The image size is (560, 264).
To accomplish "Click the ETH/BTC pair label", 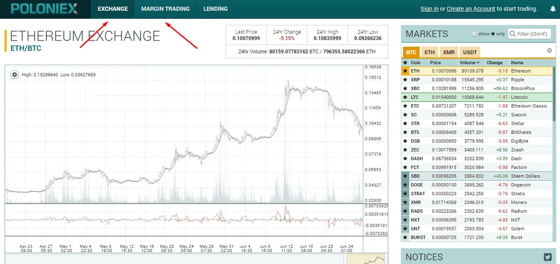I will coord(25,48).
